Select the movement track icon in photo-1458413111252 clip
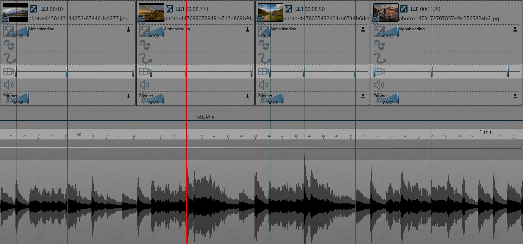 click(9, 45)
